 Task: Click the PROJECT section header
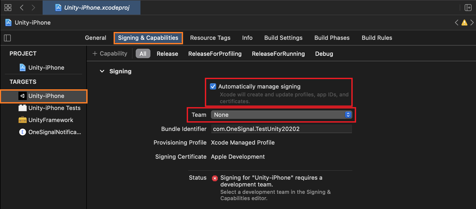coord(23,53)
